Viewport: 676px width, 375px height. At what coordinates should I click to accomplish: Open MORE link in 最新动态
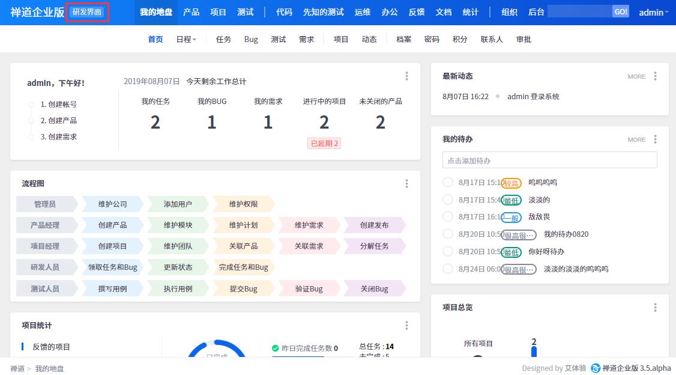click(x=636, y=77)
